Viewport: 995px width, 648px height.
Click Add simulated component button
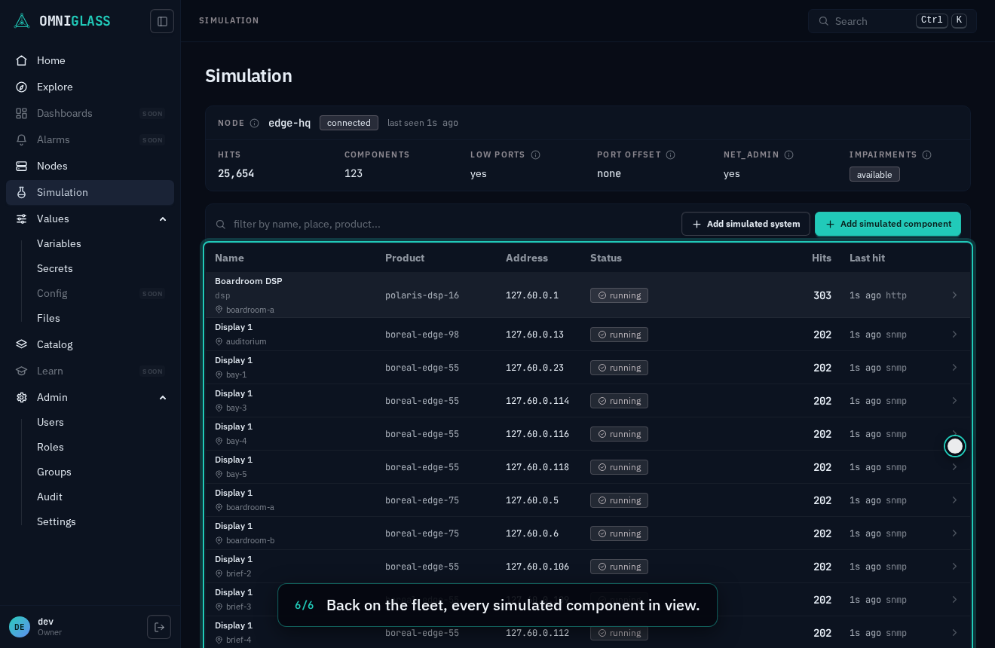click(888, 224)
